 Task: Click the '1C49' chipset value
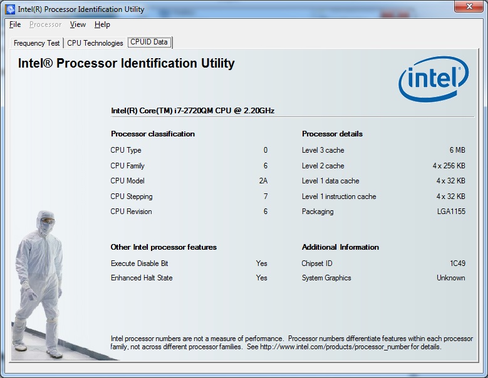pos(457,263)
